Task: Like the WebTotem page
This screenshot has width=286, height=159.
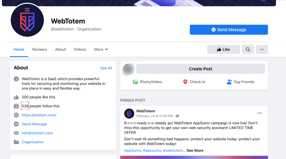Action: pyautogui.click(x=223, y=49)
